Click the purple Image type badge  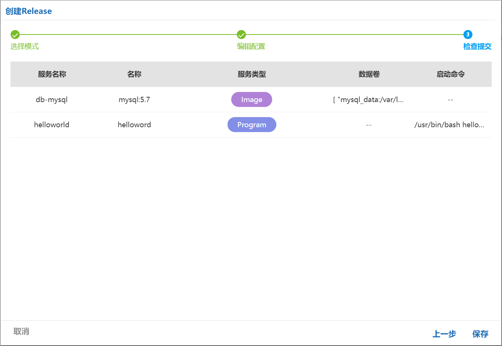[251, 99]
